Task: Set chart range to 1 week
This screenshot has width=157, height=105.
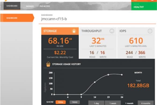Action: 113,103
